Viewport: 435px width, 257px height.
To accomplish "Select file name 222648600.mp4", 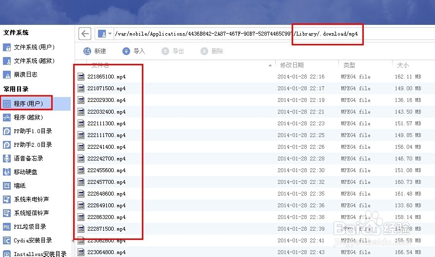I will [x=106, y=194].
